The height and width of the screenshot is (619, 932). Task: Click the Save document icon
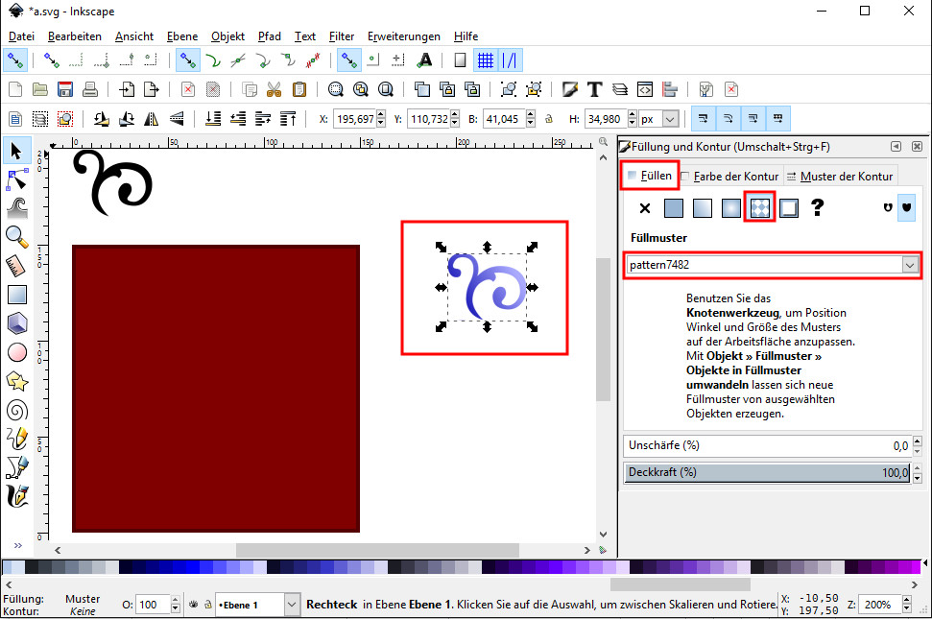65,89
